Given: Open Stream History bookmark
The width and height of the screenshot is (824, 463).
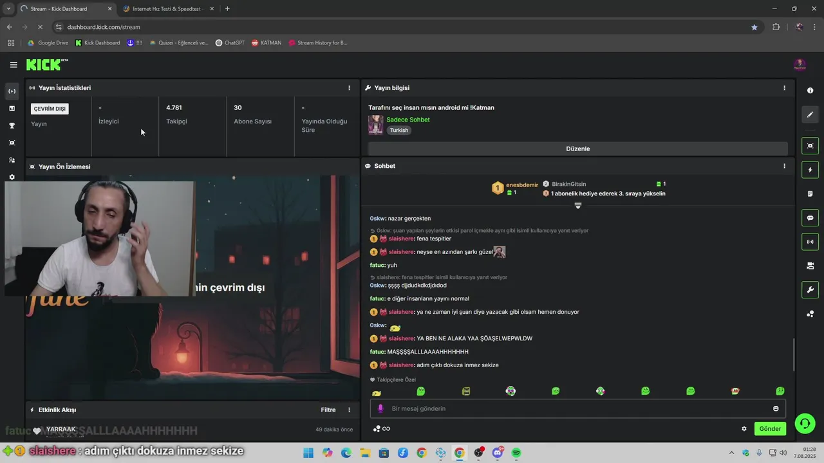Looking at the screenshot, I should click(x=318, y=43).
